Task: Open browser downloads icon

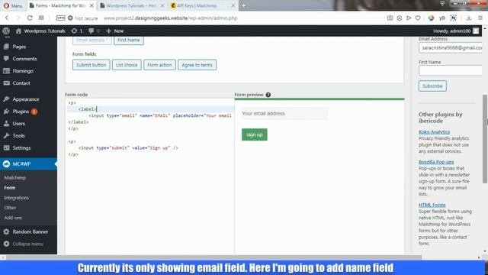Action: [469, 18]
